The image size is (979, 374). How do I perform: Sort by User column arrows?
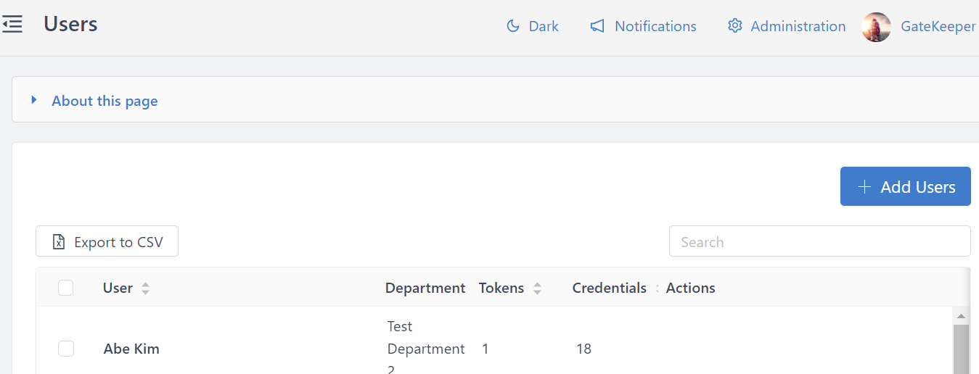coord(145,288)
